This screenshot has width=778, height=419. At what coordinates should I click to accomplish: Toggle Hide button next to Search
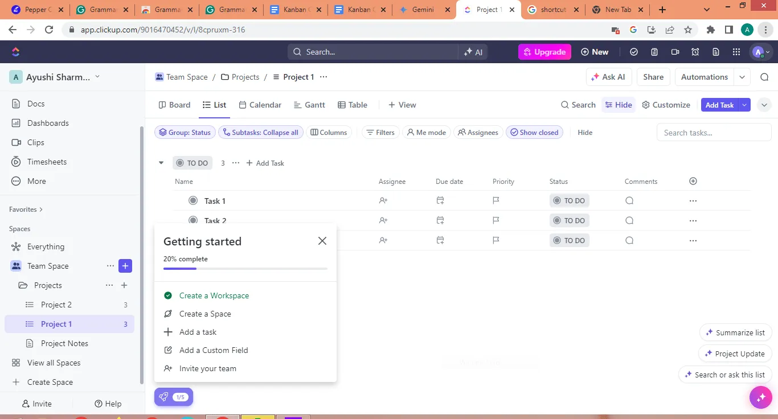[x=619, y=105]
